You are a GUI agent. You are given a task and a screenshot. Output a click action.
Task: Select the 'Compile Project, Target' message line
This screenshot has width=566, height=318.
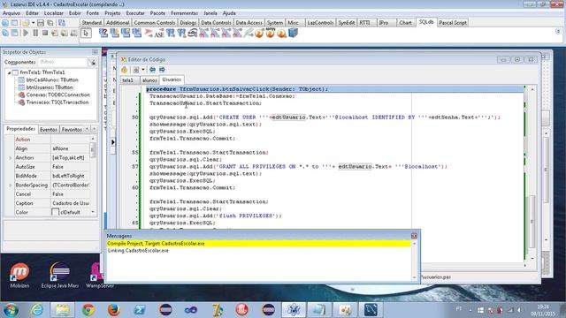pyautogui.click(x=258, y=244)
